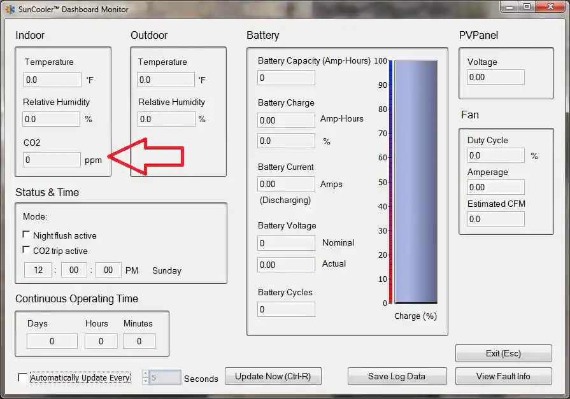Select the operating time Days field
This screenshot has height=399, width=570.
pos(52,341)
